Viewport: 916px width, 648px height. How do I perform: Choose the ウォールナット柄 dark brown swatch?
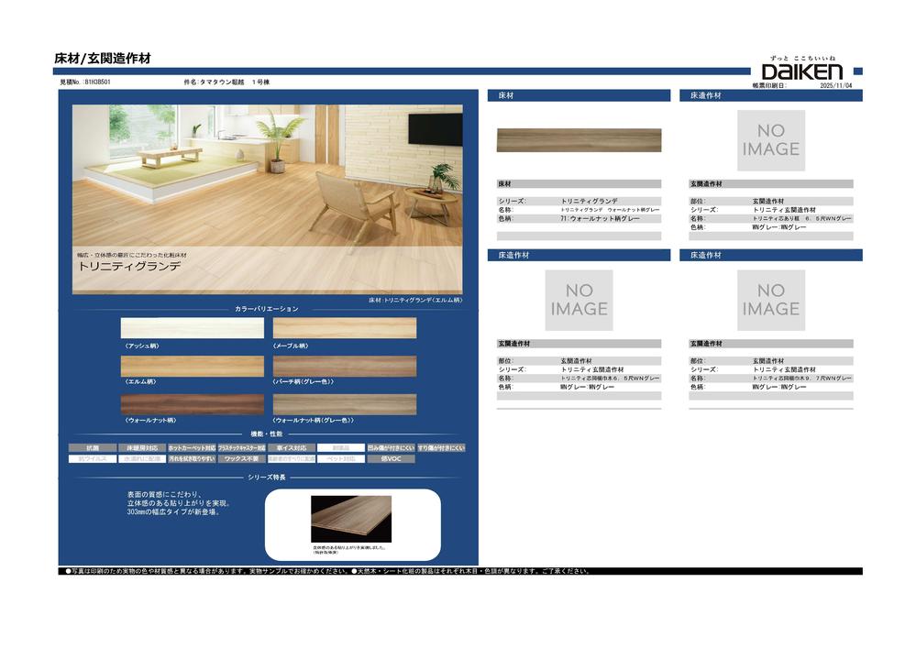point(192,404)
